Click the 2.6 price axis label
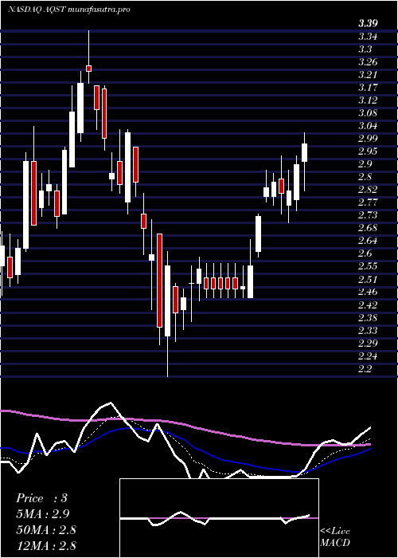 point(365,253)
